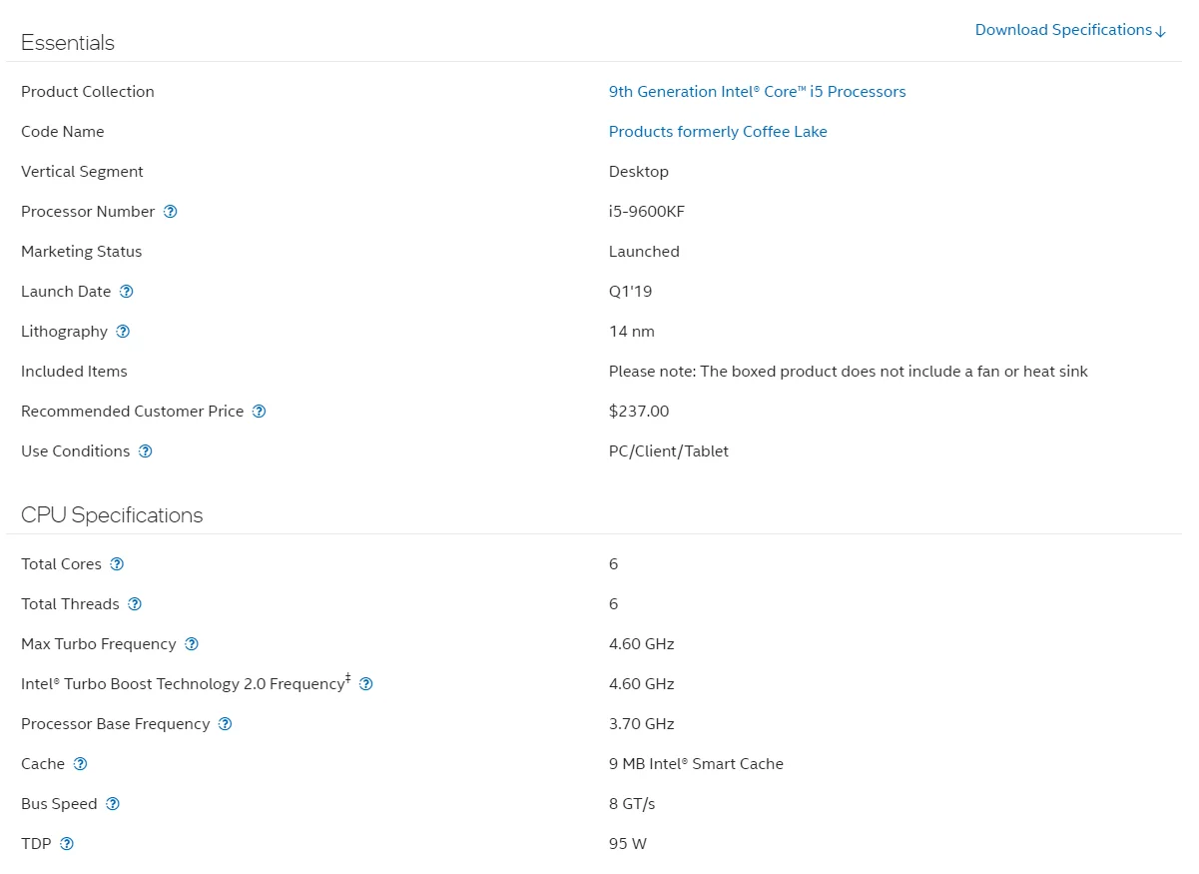Open help icon next to TDP

68,844
